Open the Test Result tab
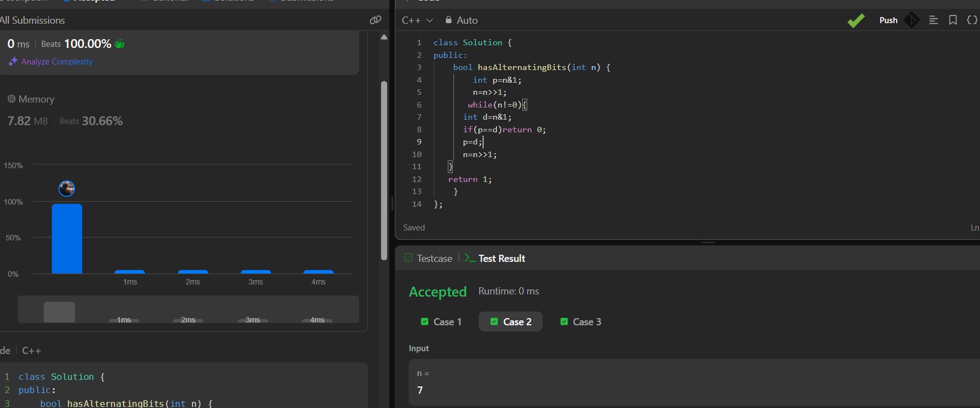This screenshot has height=408, width=980. pyautogui.click(x=495, y=259)
